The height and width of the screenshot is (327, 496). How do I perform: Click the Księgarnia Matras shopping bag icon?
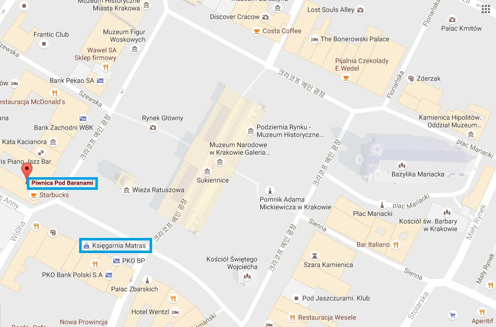click(86, 246)
